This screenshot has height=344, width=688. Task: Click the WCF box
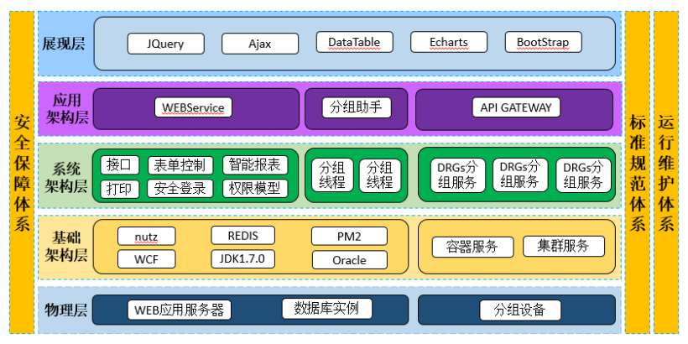click(147, 259)
